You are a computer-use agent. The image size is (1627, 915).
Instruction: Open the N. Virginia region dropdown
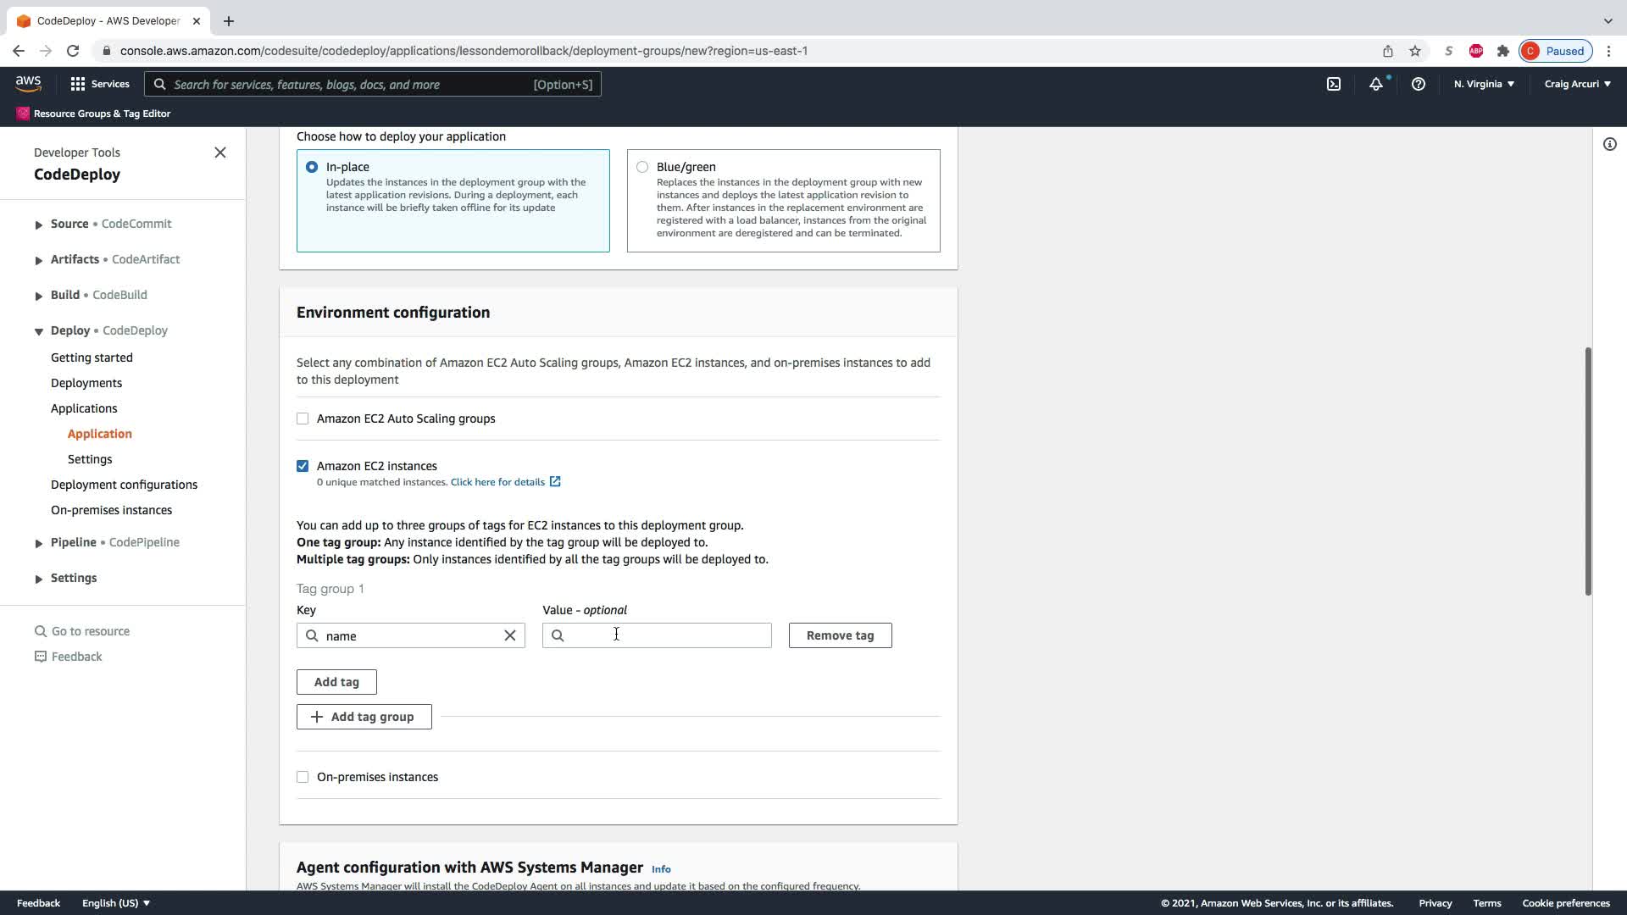[1484, 84]
